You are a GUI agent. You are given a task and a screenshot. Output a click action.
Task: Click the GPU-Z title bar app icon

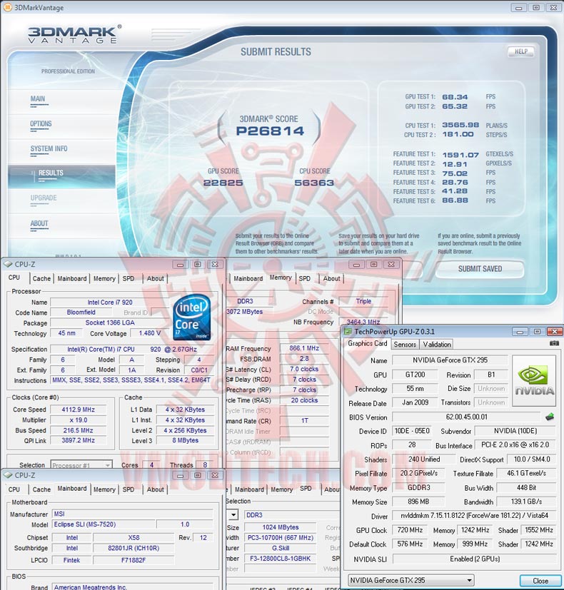point(348,332)
